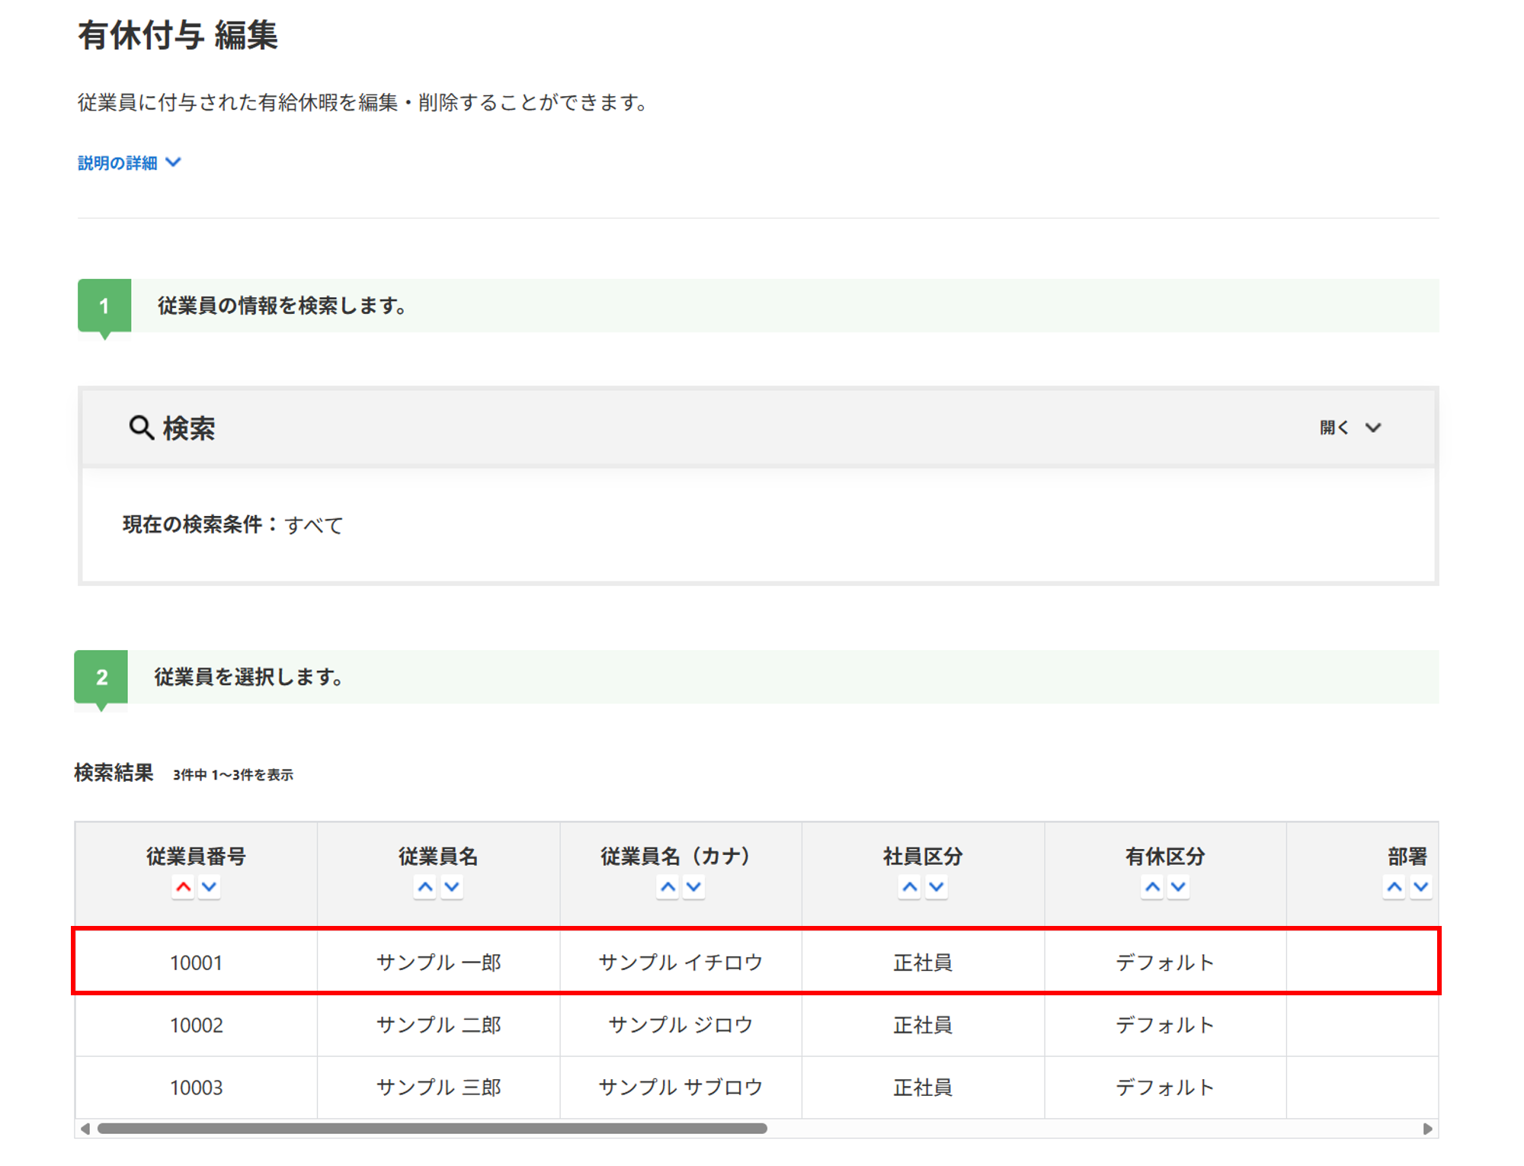Sort 従業員名（カナ）column ascending
The image size is (1524, 1166).
pos(668,887)
